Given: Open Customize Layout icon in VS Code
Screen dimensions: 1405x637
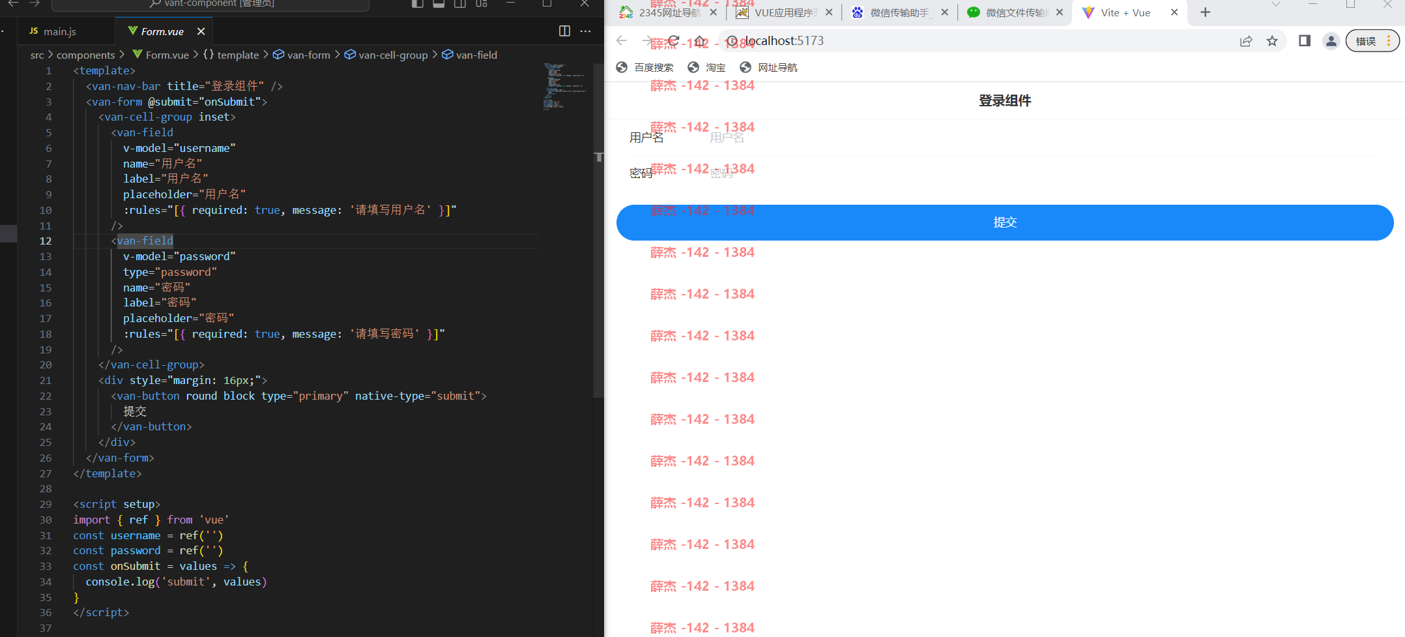Looking at the screenshot, I should [x=482, y=4].
